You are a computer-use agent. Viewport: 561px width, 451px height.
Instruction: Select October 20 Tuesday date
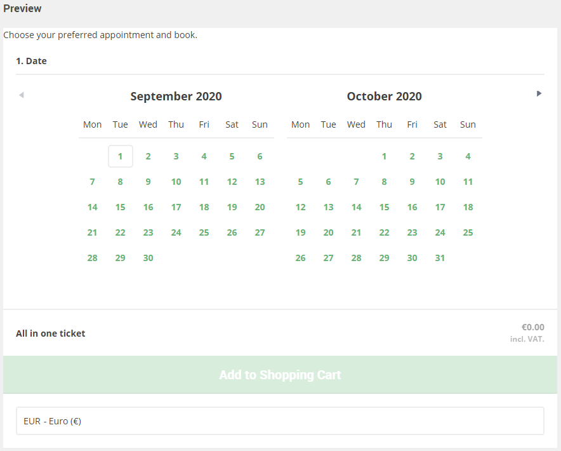[x=329, y=232]
